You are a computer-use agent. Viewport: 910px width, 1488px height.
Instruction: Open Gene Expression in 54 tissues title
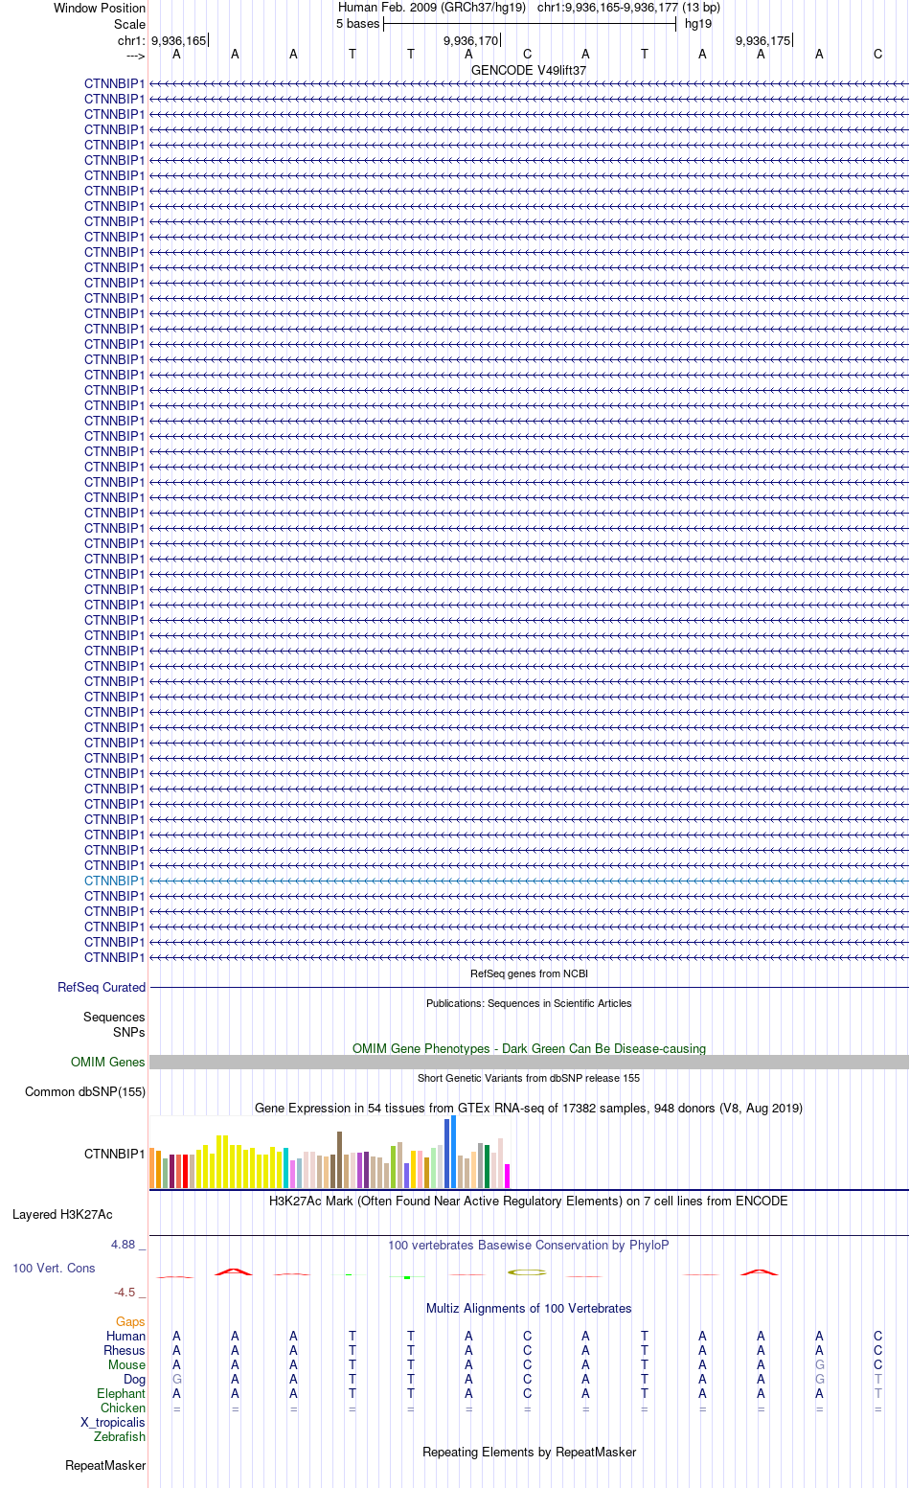click(x=529, y=1108)
